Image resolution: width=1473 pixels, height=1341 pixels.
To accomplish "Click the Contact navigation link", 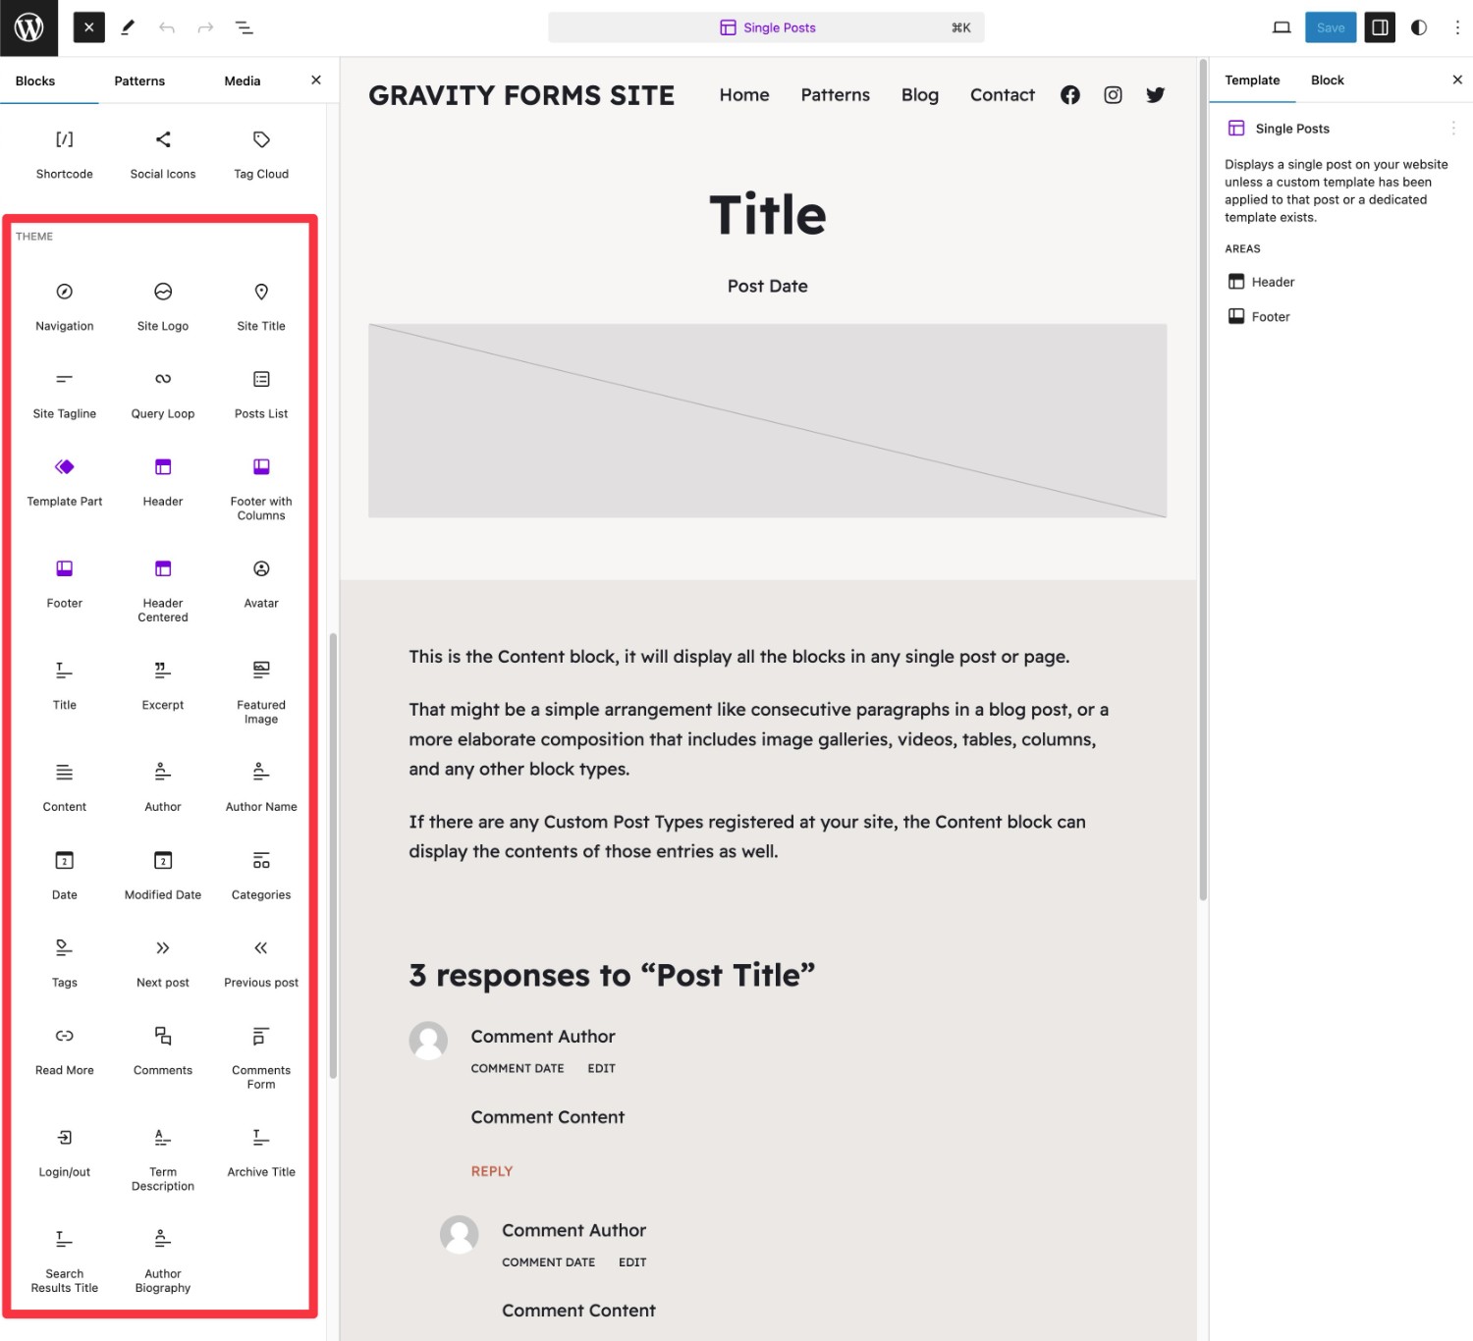I will pos(1003,95).
